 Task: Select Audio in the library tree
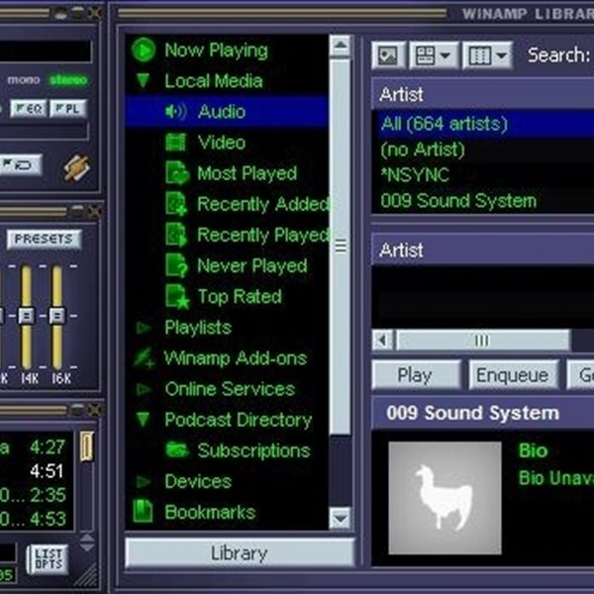(227, 111)
